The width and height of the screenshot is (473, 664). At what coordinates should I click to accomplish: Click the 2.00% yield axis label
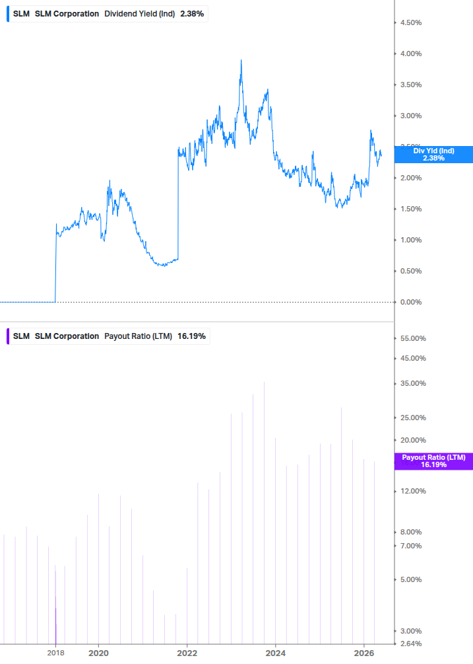[x=411, y=178]
